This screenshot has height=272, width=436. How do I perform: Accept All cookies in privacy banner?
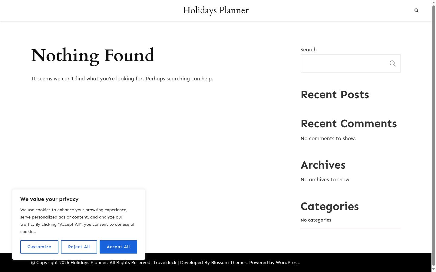tap(118, 247)
